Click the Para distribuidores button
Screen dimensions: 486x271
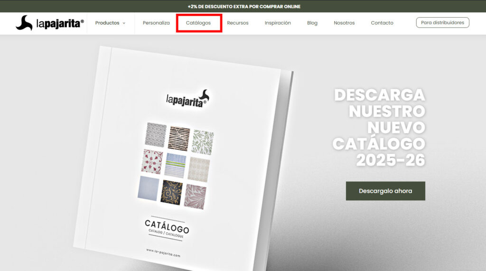tap(442, 23)
